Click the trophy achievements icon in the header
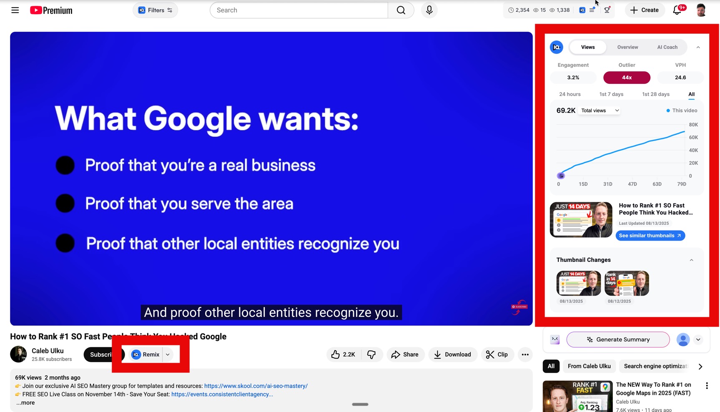Image resolution: width=720 pixels, height=412 pixels. coord(607,10)
